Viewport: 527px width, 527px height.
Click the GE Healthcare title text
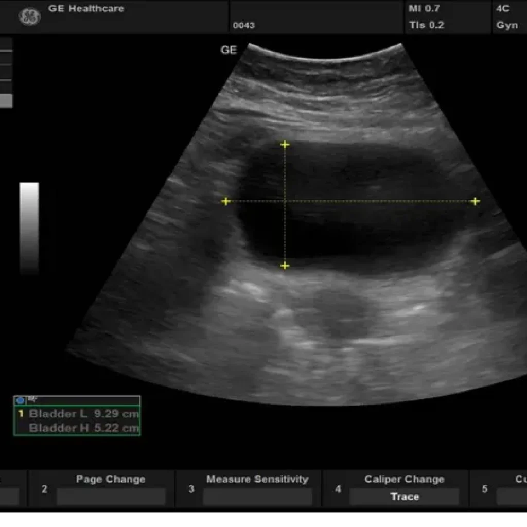86,8
